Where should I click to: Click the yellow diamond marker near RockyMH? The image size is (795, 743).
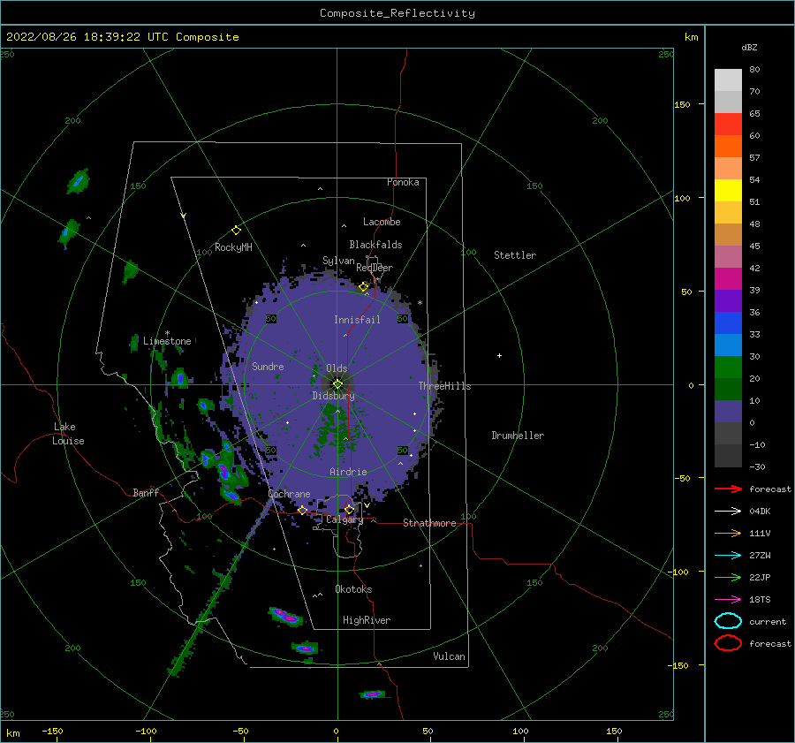pyautogui.click(x=236, y=231)
